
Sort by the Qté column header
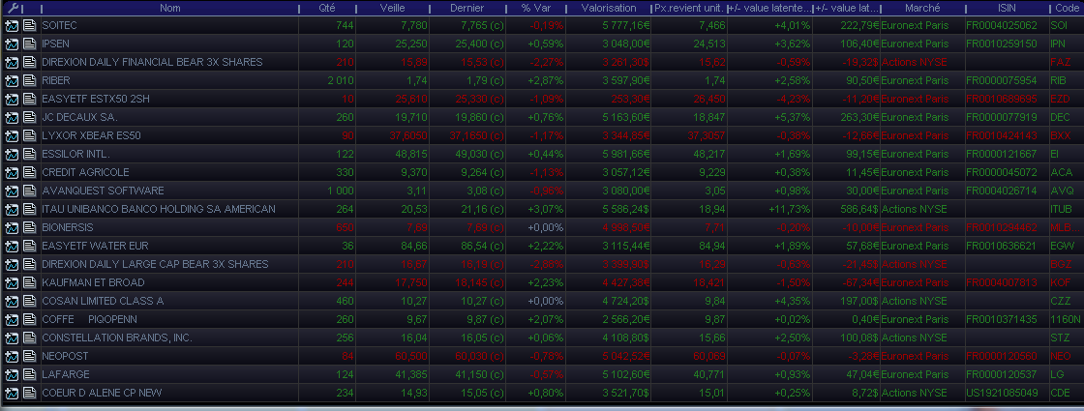coord(328,9)
